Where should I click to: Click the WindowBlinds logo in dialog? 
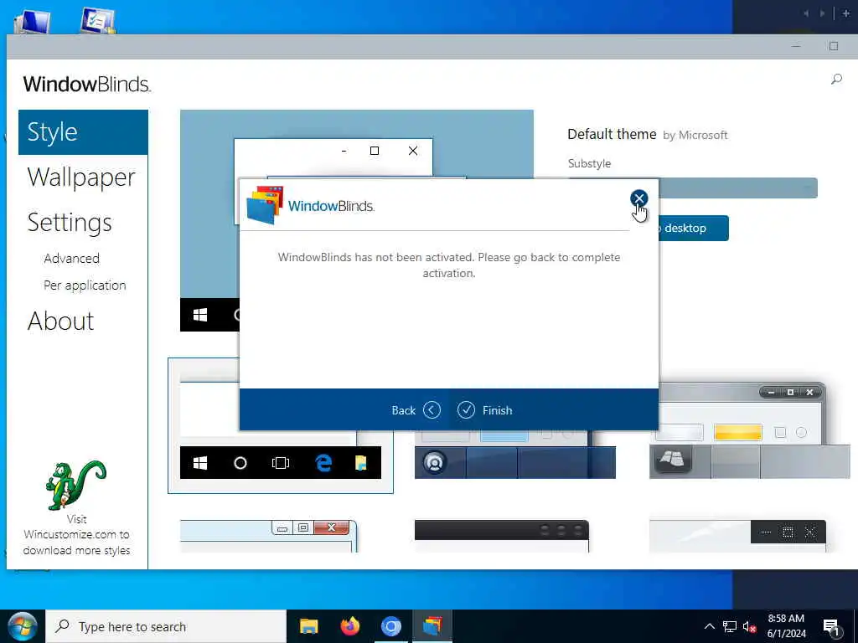310,206
